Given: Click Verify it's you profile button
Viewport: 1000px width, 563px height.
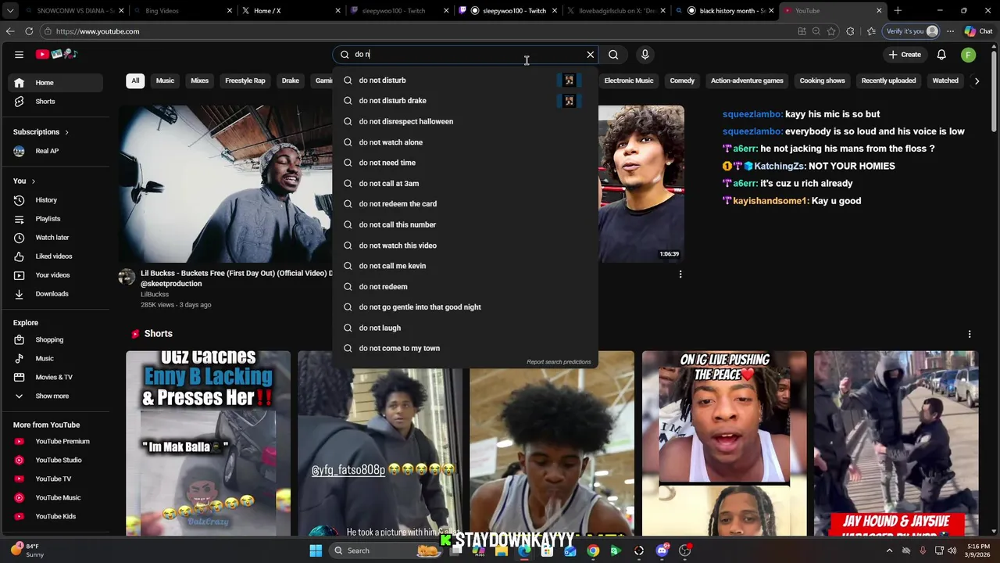Looking at the screenshot, I should pos(911,31).
